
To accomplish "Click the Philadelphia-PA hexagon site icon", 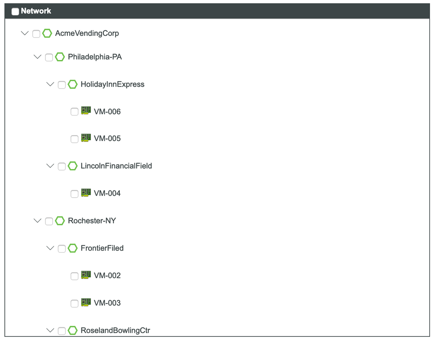I will pyautogui.click(x=60, y=57).
